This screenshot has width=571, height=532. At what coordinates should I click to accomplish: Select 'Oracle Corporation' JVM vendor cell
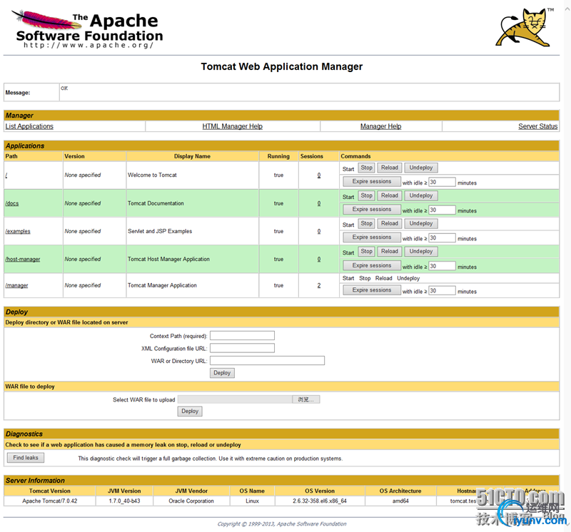191,501
